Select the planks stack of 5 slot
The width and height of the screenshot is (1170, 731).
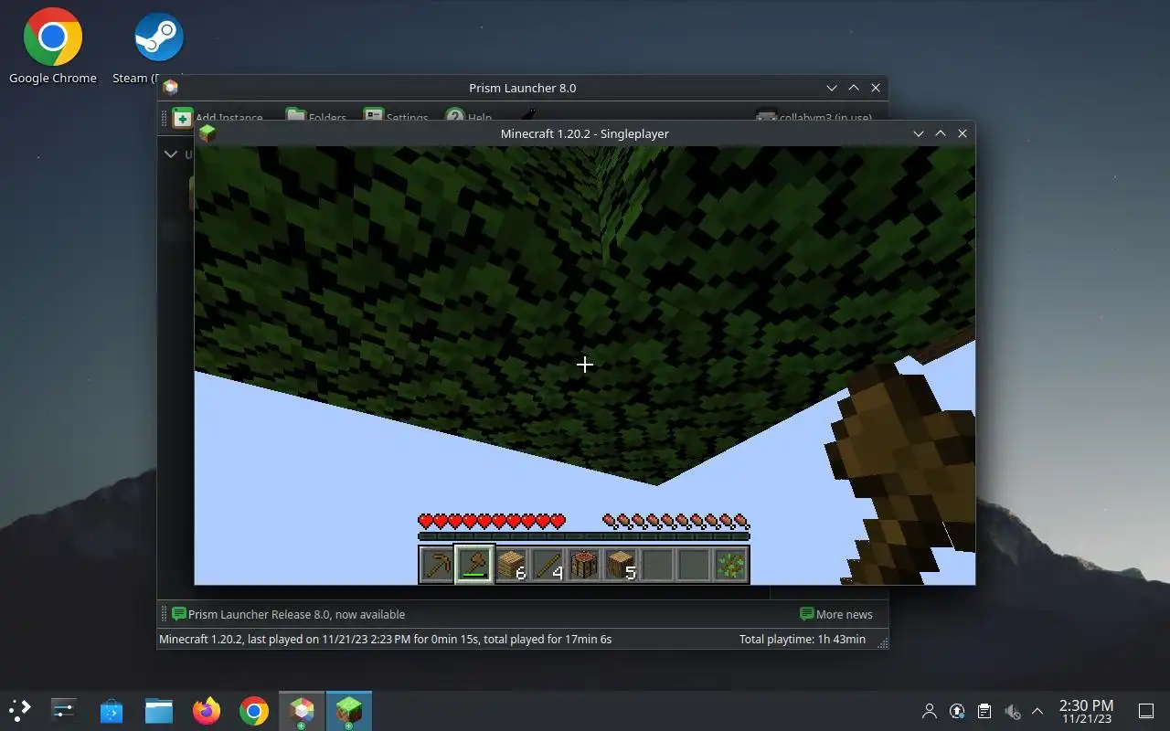point(621,565)
